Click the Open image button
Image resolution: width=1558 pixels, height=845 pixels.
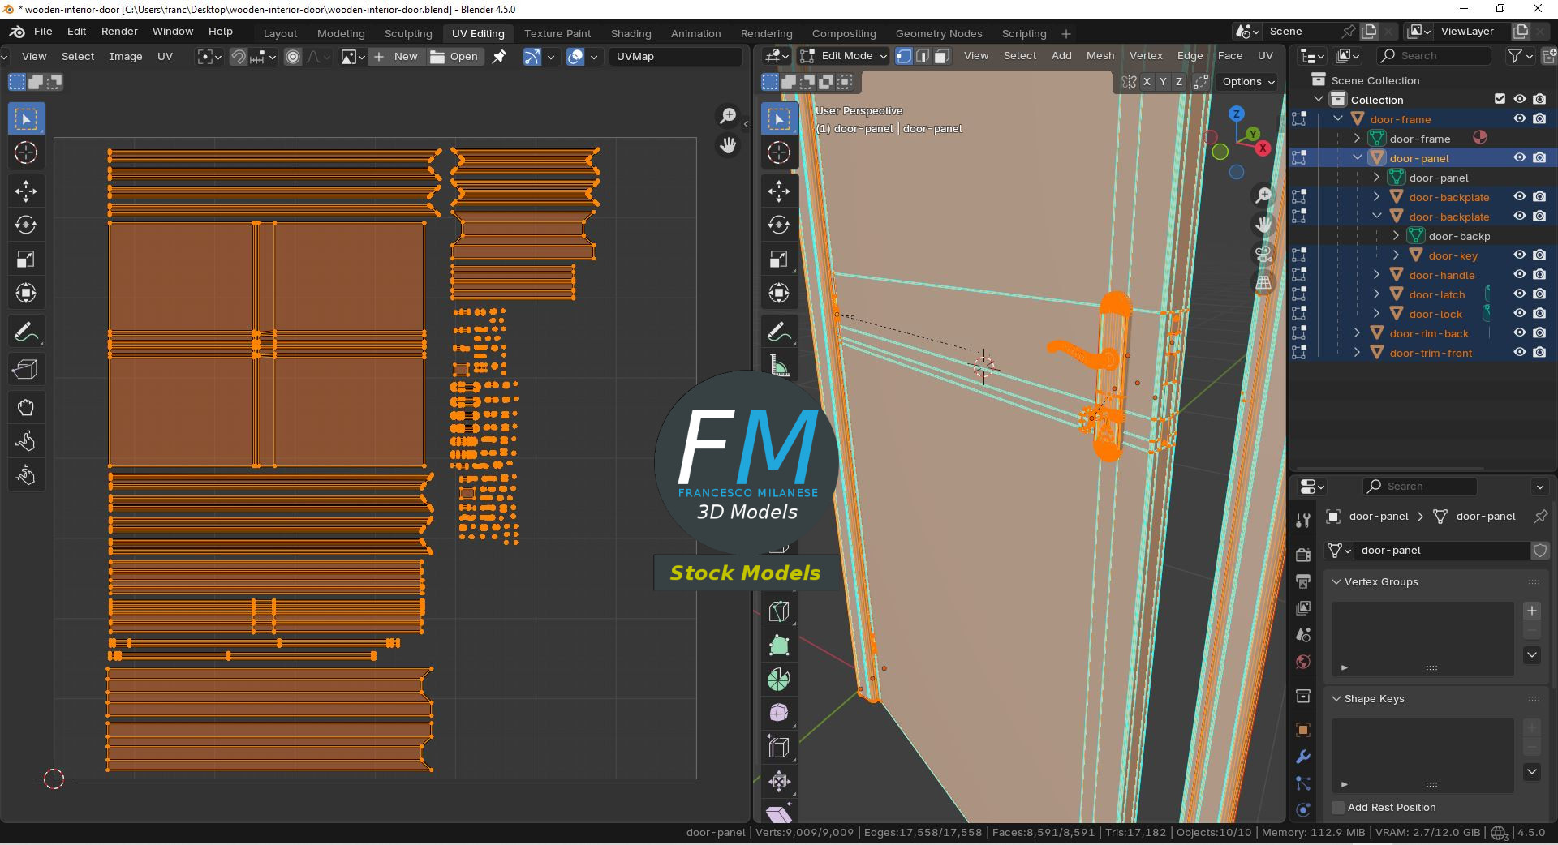[x=454, y=57]
